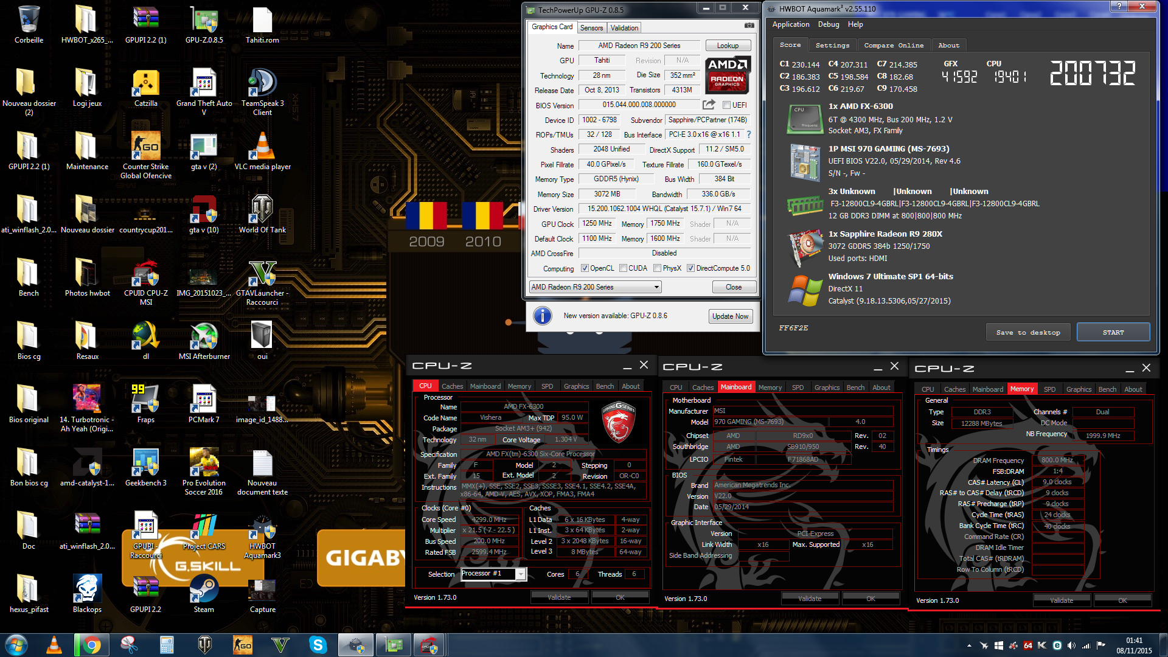Viewport: 1168px width, 657px height.
Task: Show hidden tray icons arrow
Action: (x=969, y=645)
